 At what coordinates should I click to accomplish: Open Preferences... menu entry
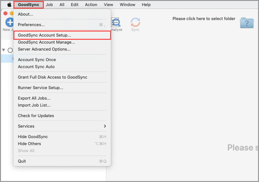62,25
